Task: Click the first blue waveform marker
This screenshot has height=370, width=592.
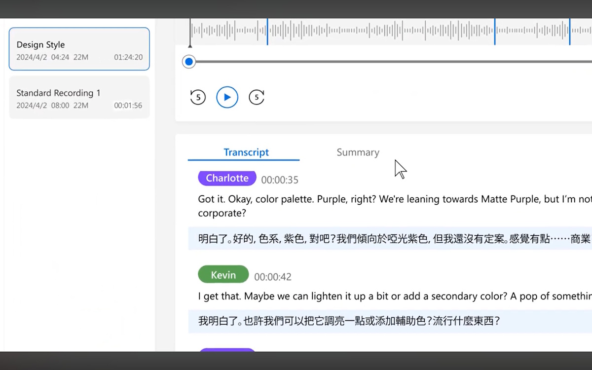Action: coord(267,32)
